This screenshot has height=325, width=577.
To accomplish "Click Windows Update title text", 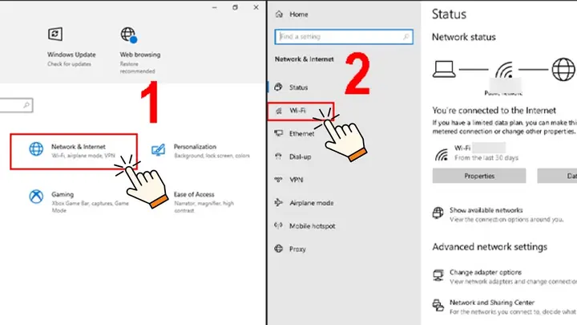I will [71, 55].
